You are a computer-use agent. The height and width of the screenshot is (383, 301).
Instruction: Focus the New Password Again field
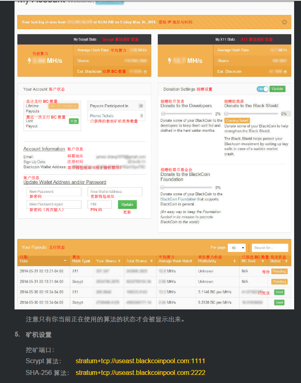coord(54,204)
